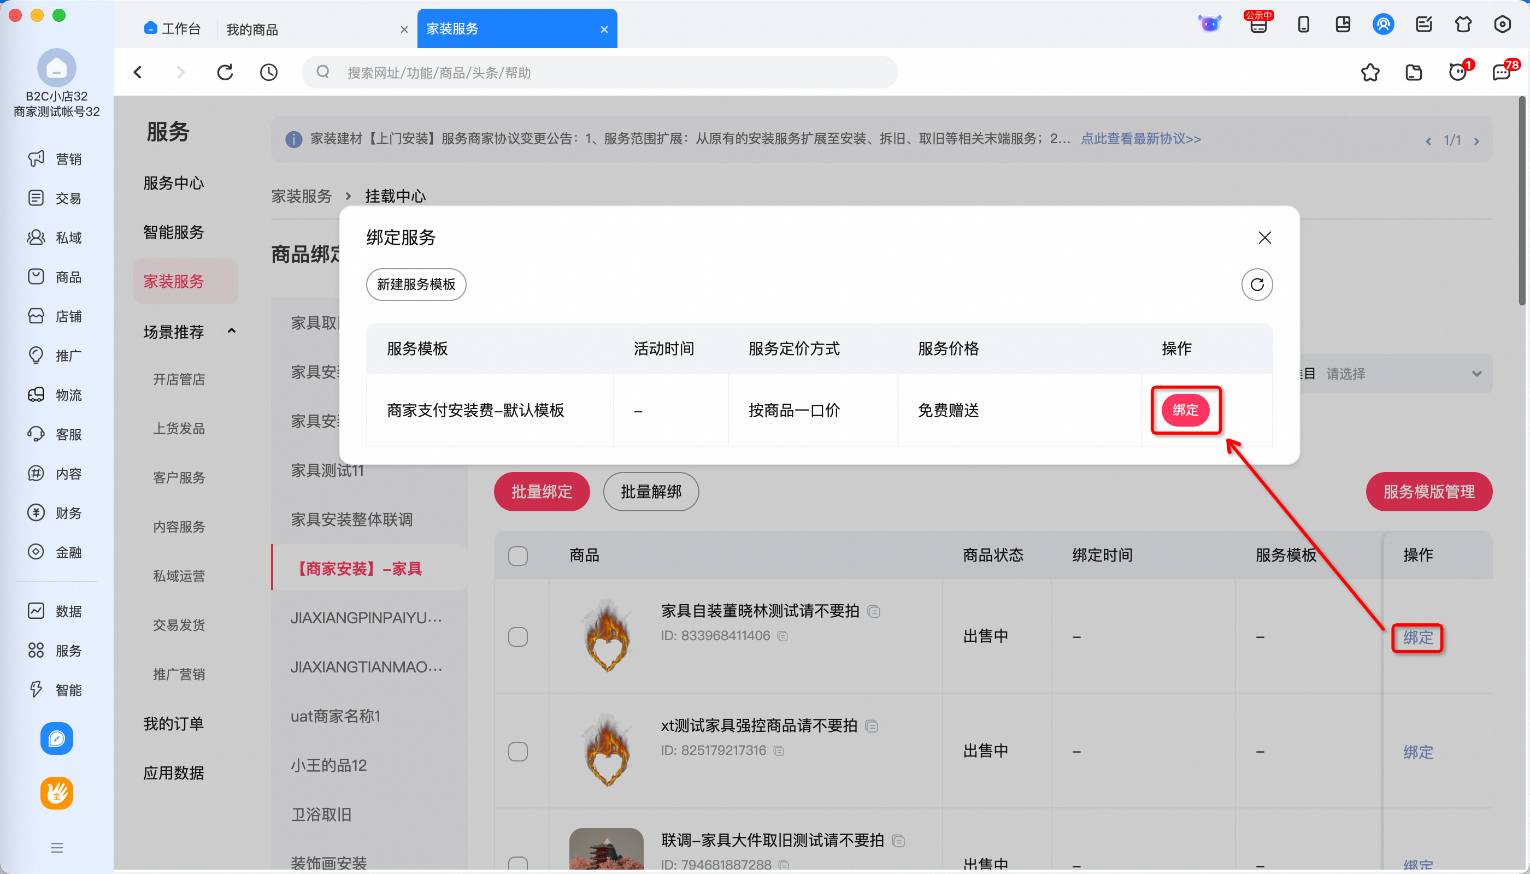The width and height of the screenshot is (1530, 874).
Task: Select 家具安装整体联调 in the service list
Action: (x=352, y=519)
